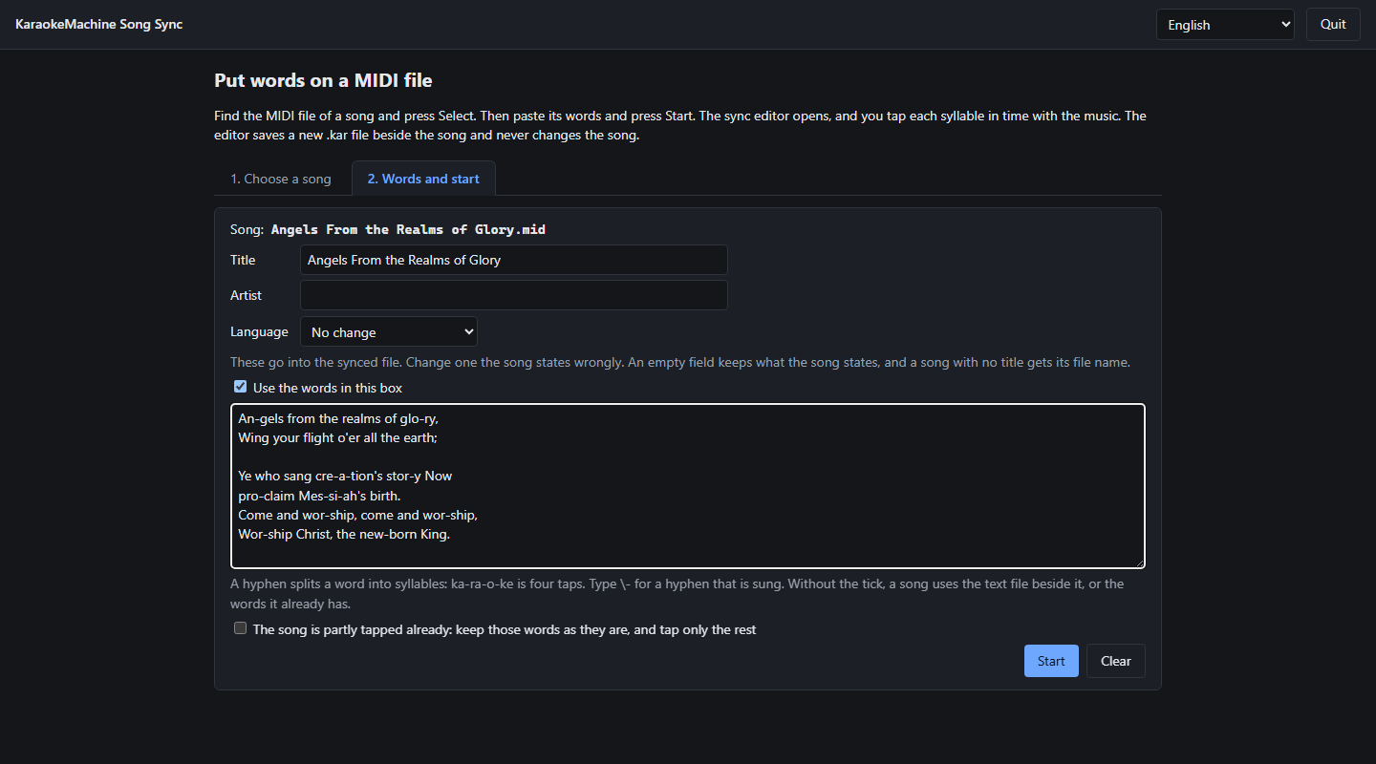Click the song file name Angels From the Realms of Glory.mid

coord(408,229)
